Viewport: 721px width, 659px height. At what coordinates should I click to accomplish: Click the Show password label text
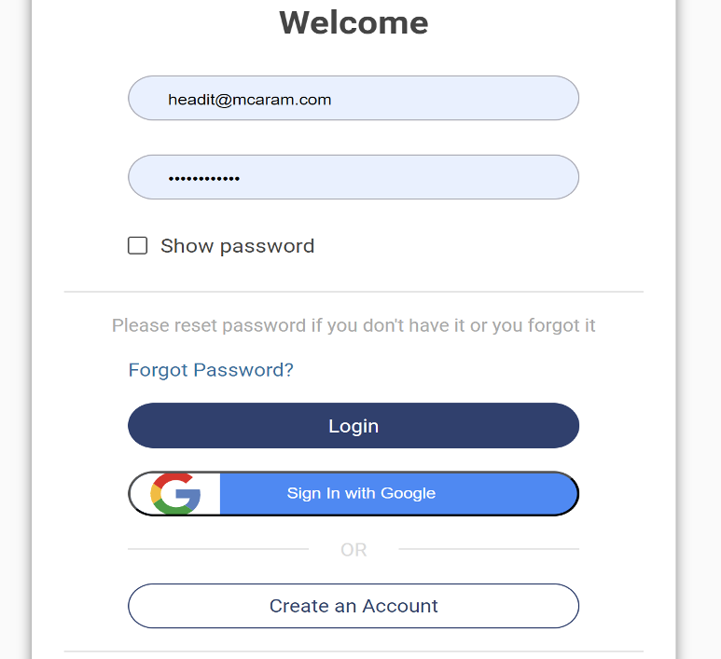237,246
